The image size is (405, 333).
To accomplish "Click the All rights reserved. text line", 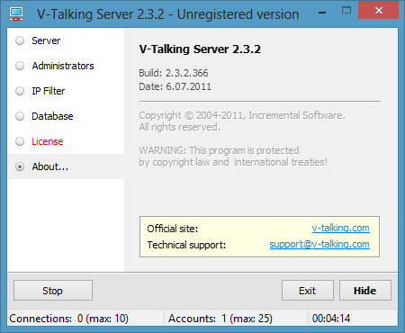I will coord(179,127).
